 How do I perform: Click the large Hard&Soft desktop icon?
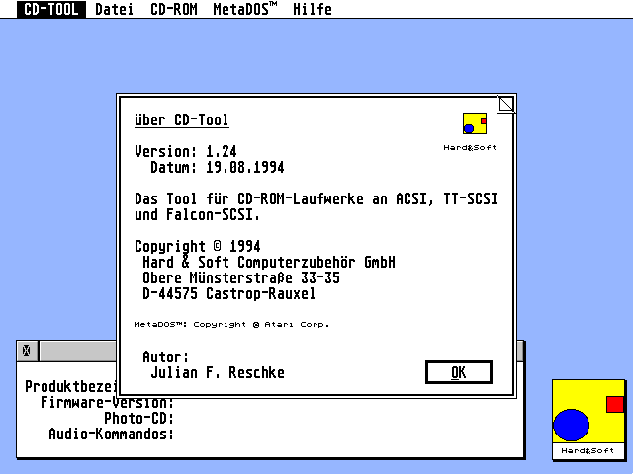tap(588, 420)
